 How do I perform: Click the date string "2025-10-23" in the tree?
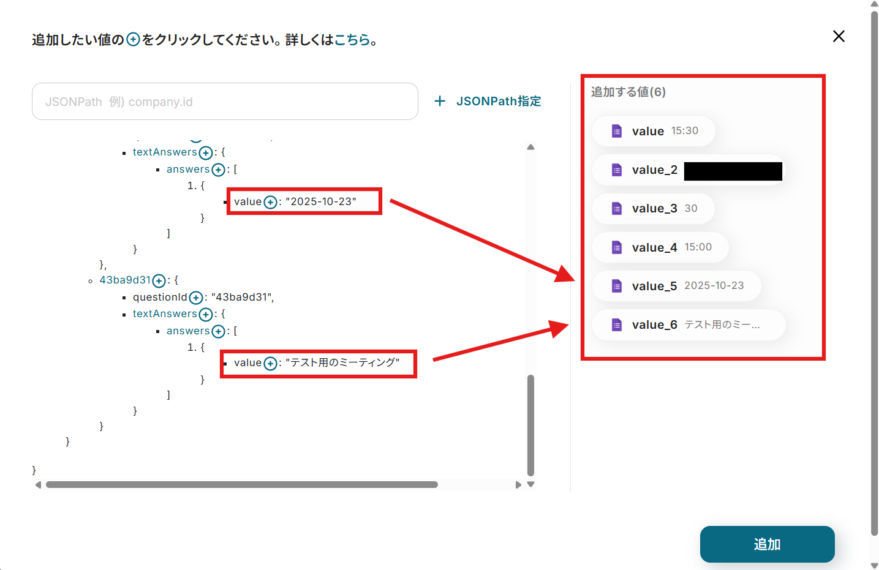(321, 201)
